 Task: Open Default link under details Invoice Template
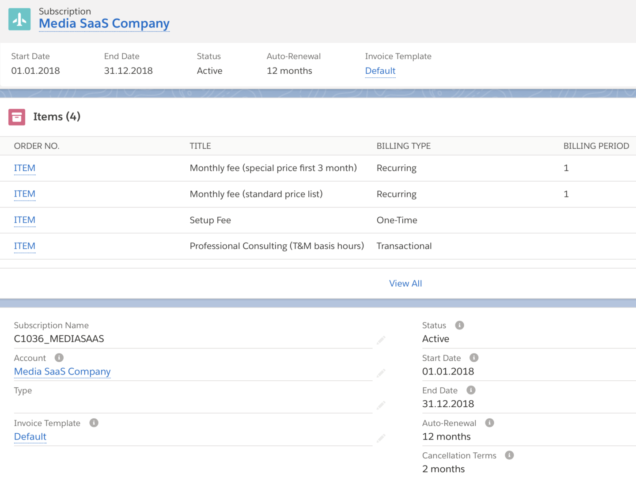click(x=30, y=436)
